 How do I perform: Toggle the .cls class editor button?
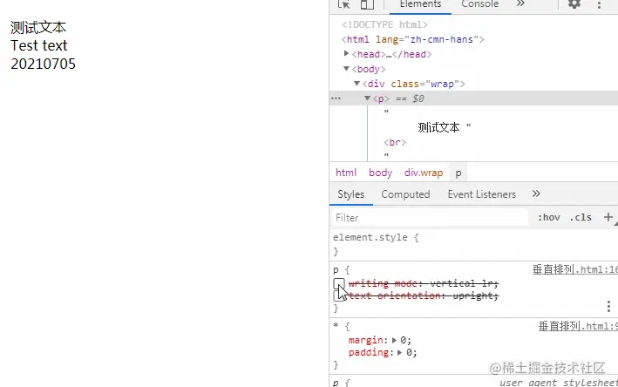coord(581,217)
